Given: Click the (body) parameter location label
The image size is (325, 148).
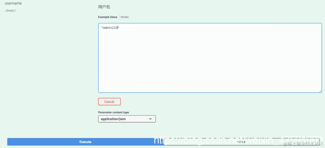Looking at the screenshot, I should click(10, 10).
